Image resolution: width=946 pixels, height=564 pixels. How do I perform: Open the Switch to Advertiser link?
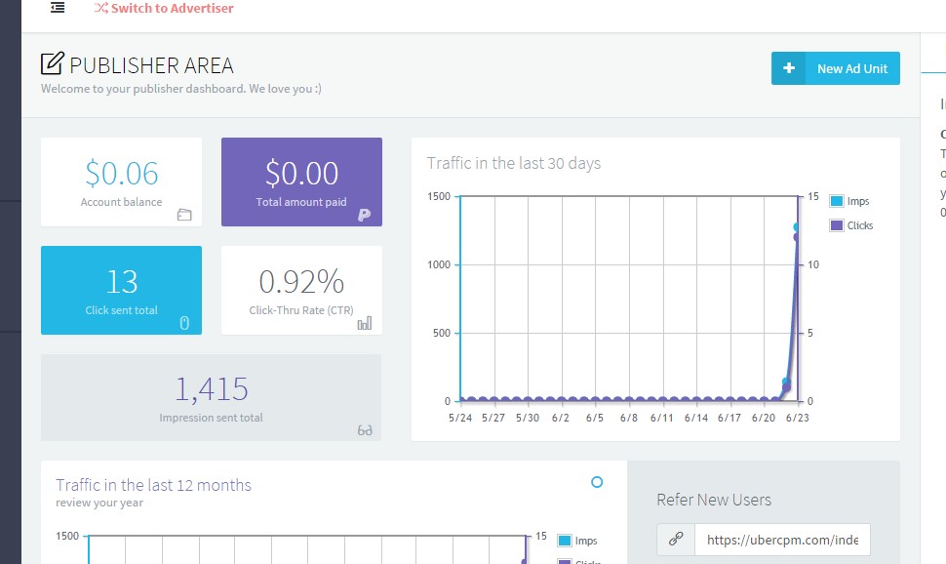172,9
